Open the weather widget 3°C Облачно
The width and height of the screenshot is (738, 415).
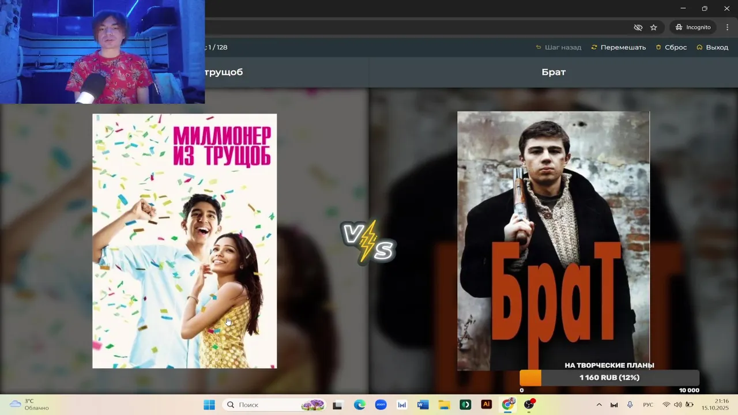tap(29, 405)
